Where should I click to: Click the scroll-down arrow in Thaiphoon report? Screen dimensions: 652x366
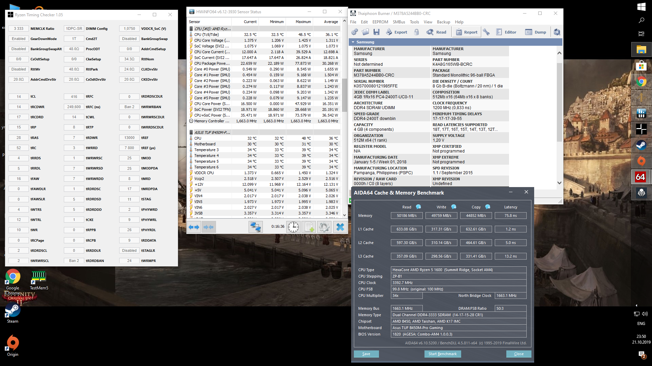tap(560, 183)
